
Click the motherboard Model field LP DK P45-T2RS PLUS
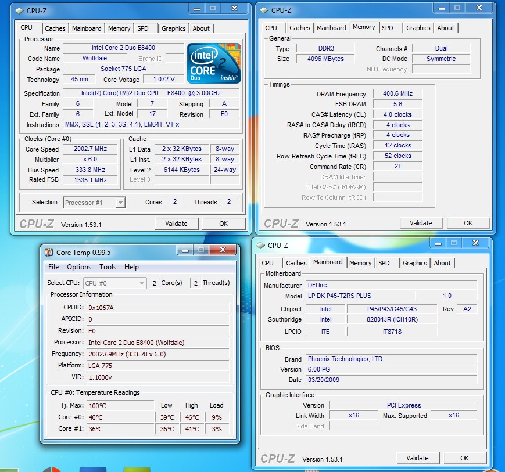[x=360, y=296]
